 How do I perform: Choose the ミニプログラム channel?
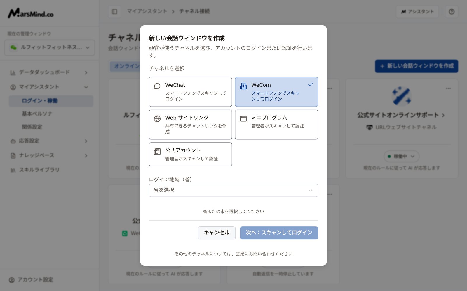coord(276,125)
